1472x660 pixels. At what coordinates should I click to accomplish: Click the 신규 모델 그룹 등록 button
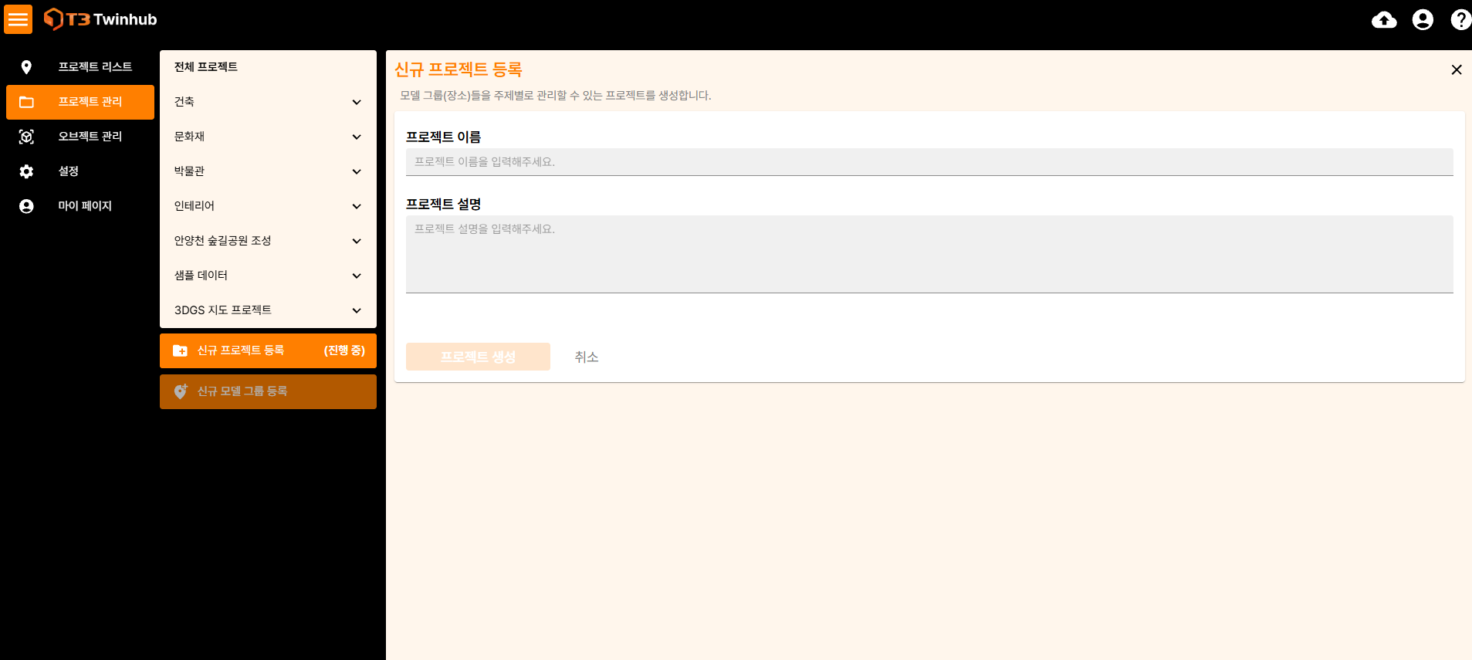point(268,391)
